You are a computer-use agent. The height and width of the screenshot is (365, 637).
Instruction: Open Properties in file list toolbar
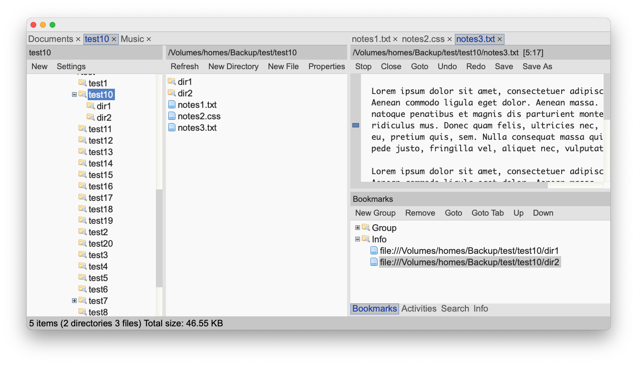click(327, 66)
